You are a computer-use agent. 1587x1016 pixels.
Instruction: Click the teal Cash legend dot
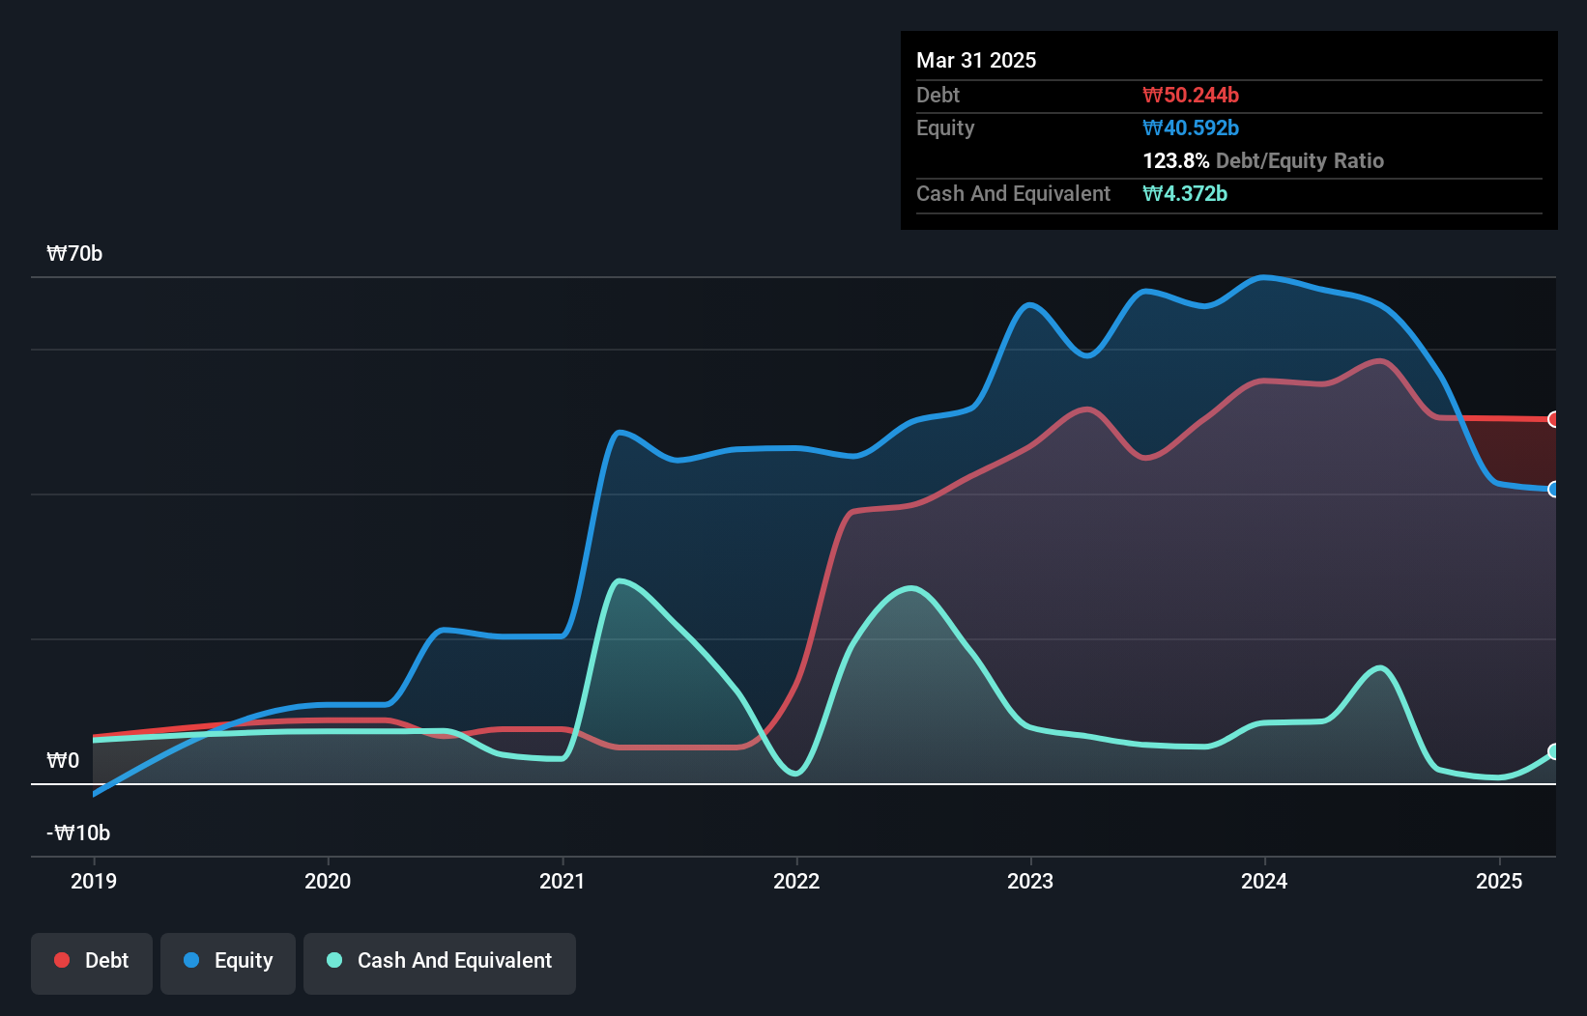tap(334, 960)
